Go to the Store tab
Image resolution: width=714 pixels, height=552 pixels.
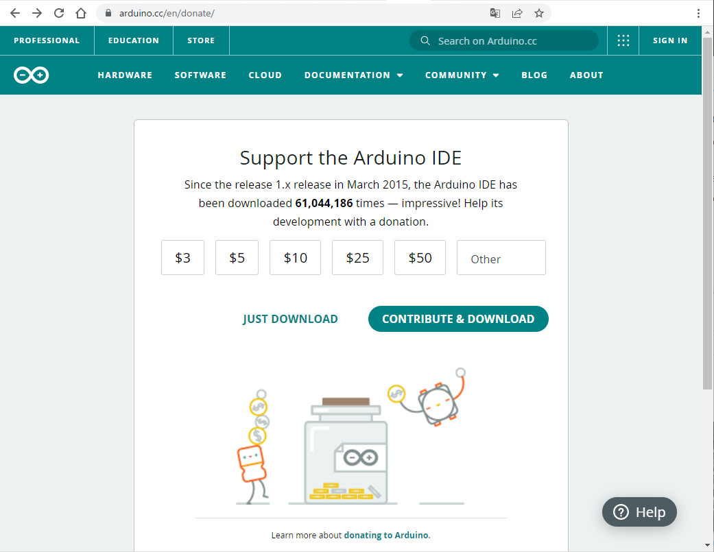click(201, 40)
